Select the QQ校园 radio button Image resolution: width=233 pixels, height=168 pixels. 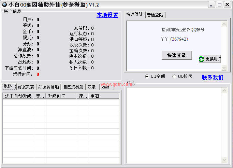[174, 76]
